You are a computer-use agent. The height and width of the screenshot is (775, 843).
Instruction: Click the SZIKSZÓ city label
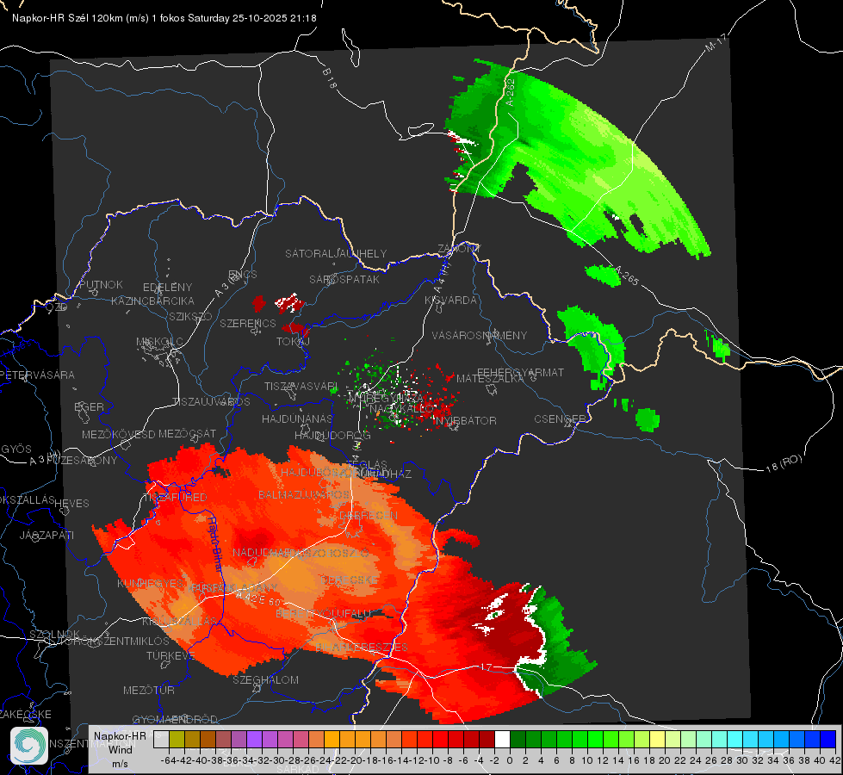(191, 316)
